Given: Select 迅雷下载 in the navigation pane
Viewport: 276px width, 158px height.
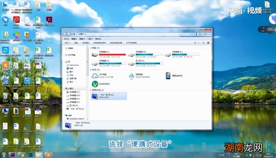Looking at the screenshot, I should point(72,79).
